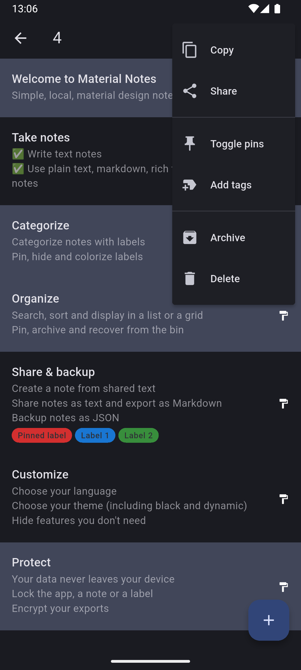Screen dimensions: 301x670
Task: Choose the Add tags menu entry
Action: [x=231, y=185]
